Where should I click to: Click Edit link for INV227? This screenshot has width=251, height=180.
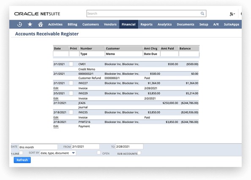pos(56,89)
